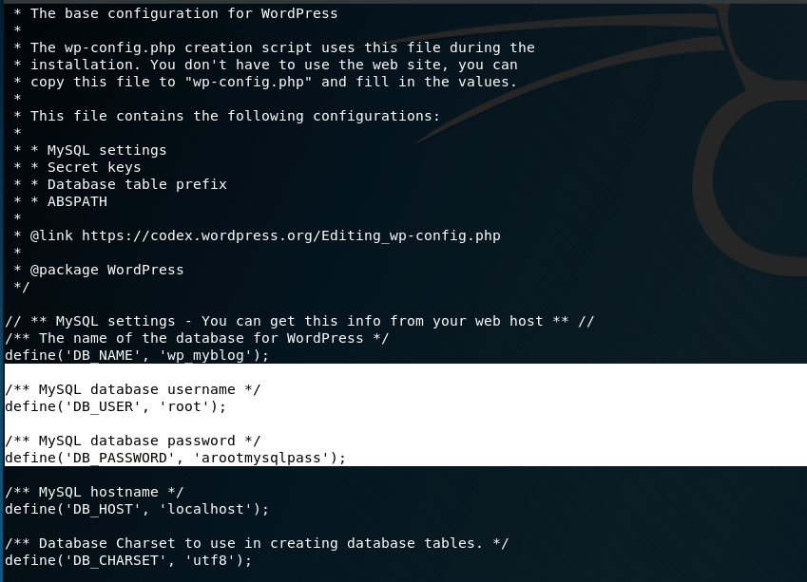Click the quoted "wp-config.php" text in comment
The width and height of the screenshot is (807, 582).
coord(248,83)
